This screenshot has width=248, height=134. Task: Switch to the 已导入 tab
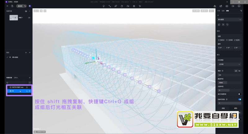click(16, 77)
